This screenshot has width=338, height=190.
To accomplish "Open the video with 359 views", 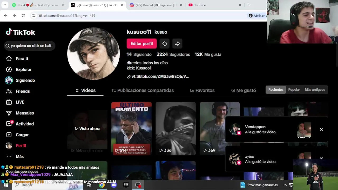I will (220, 129).
